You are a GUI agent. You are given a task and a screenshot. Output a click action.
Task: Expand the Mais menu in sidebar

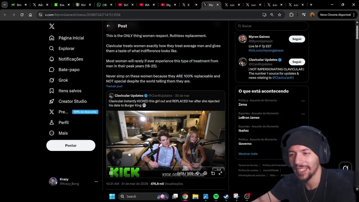click(59, 133)
